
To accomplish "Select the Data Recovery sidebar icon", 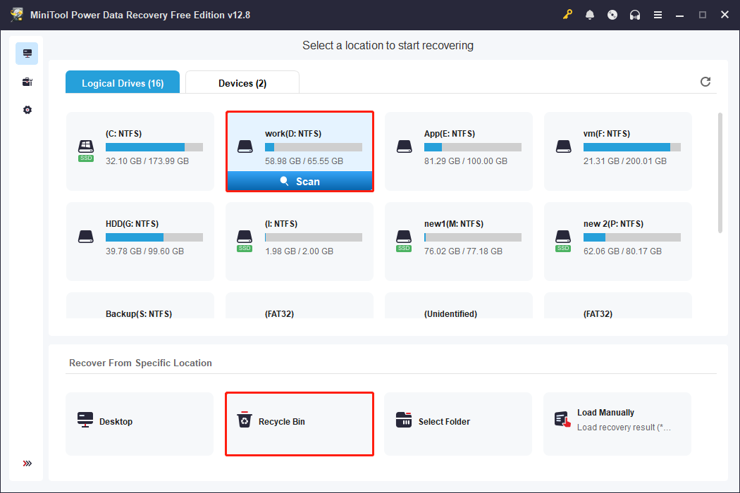I will (x=27, y=53).
